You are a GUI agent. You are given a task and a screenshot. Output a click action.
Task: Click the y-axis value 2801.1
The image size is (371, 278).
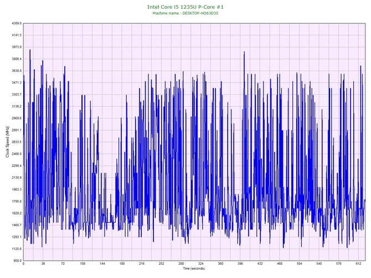pyautogui.click(x=17, y=130)
